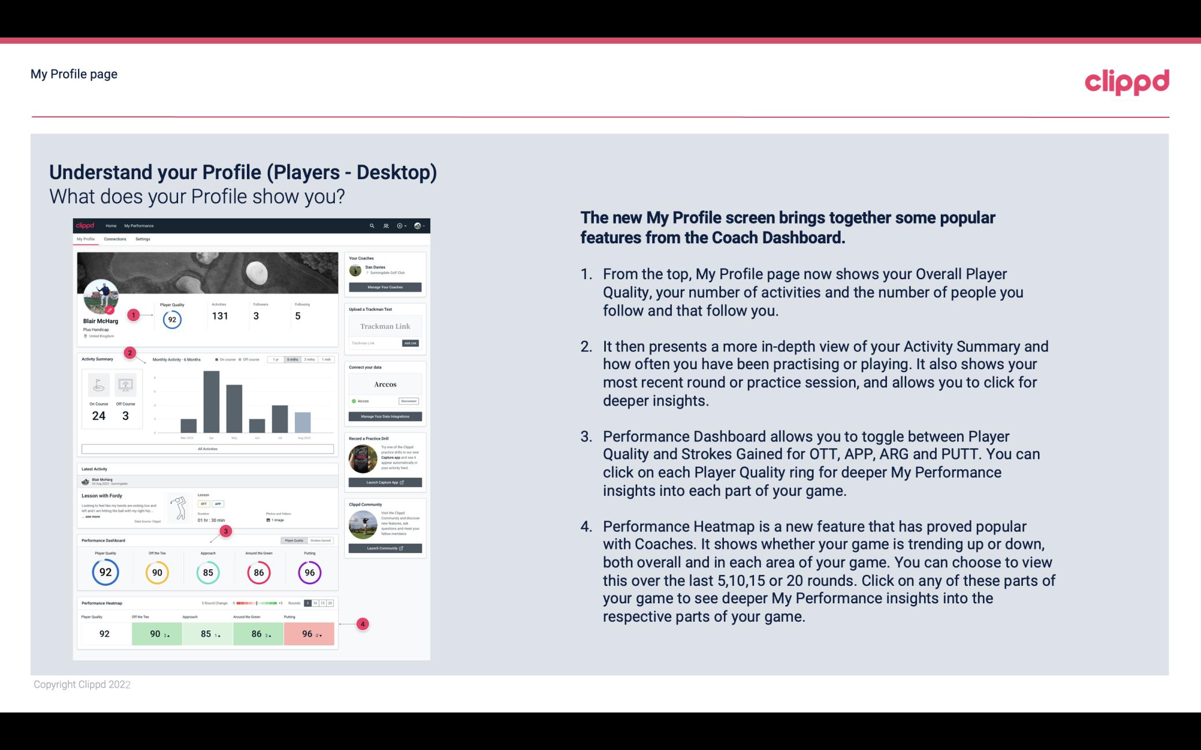Click the My Profile tab

point(87,239)
